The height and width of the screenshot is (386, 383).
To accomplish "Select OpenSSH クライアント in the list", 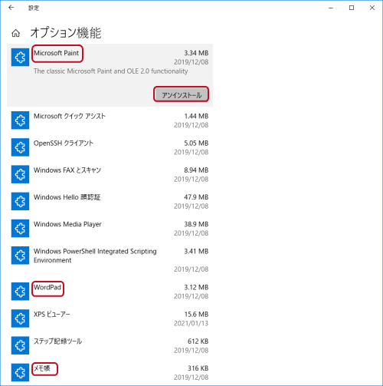I will tap(64, 144).
